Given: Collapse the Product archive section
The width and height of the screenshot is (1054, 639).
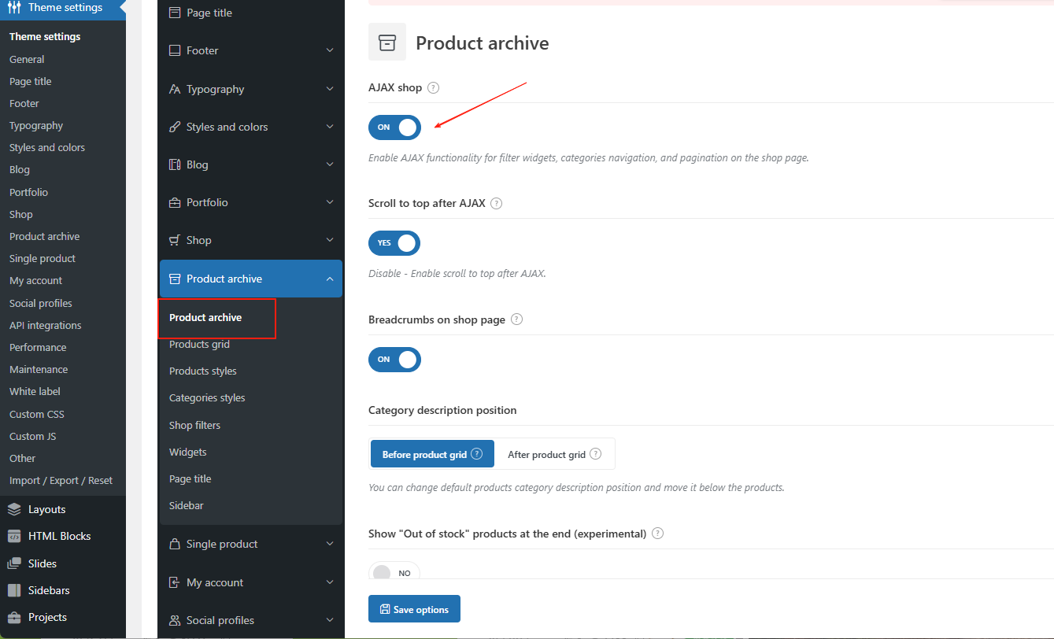Looking at the screenshot, I should pos(330,279).
